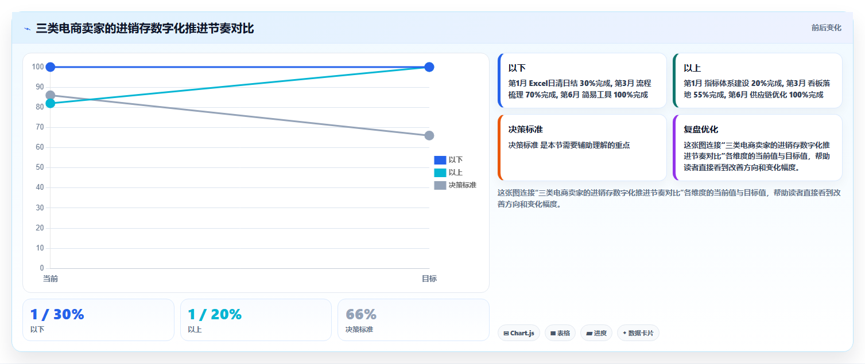Open the 以下 milestone card
The height and width of the screenshot is (364, 865).
pyautogui.click(x=582, y=81)
